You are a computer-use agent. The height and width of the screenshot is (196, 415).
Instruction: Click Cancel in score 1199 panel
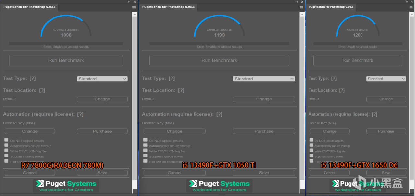click(174, 173)
